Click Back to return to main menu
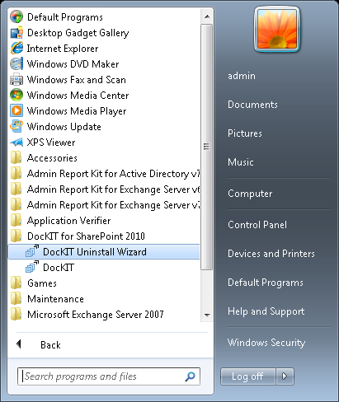This screenshot has width=339, height=402. click(x=50, y=345)
